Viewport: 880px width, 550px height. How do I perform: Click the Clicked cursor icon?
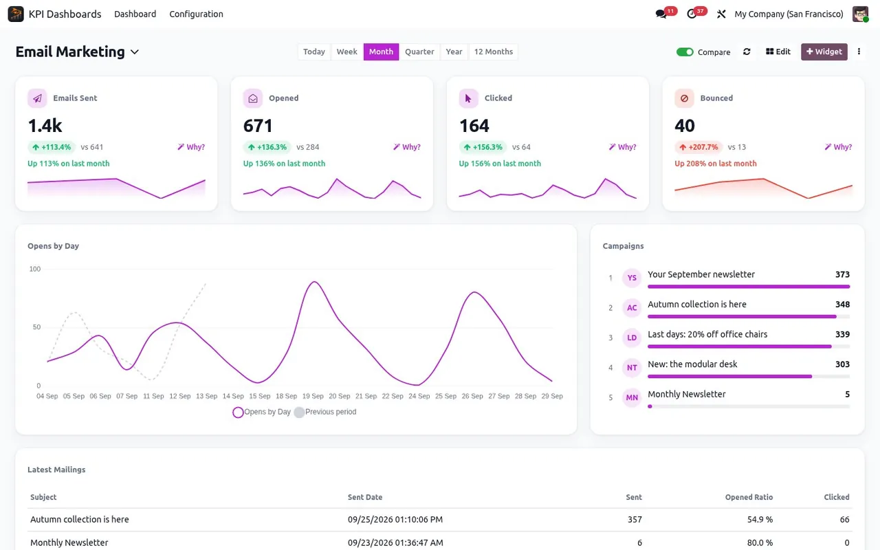(469, 98)
